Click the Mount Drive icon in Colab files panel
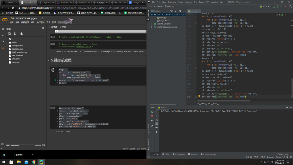The image size is (293, 165). point(22,34)
